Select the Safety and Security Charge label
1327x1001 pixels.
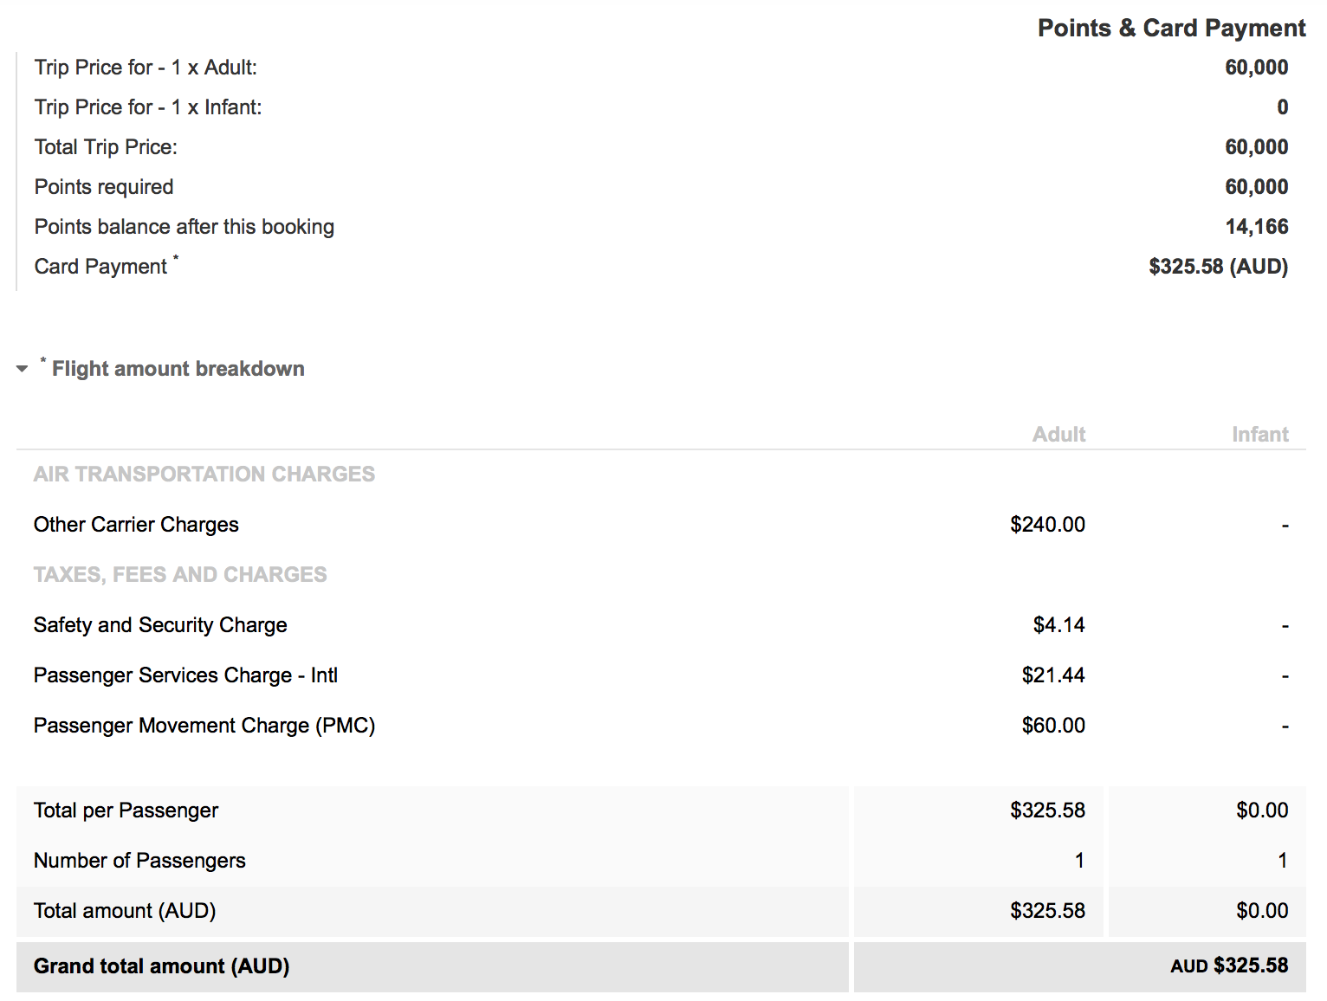coord(160,625)
